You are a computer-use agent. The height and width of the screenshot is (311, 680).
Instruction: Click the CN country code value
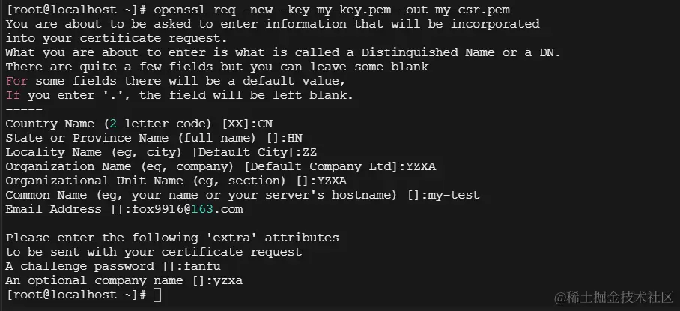[265, 124]
